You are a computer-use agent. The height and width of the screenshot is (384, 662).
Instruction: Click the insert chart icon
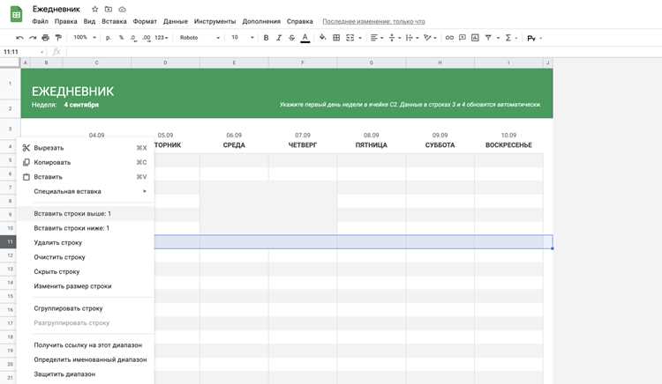(x=475, y=38)
